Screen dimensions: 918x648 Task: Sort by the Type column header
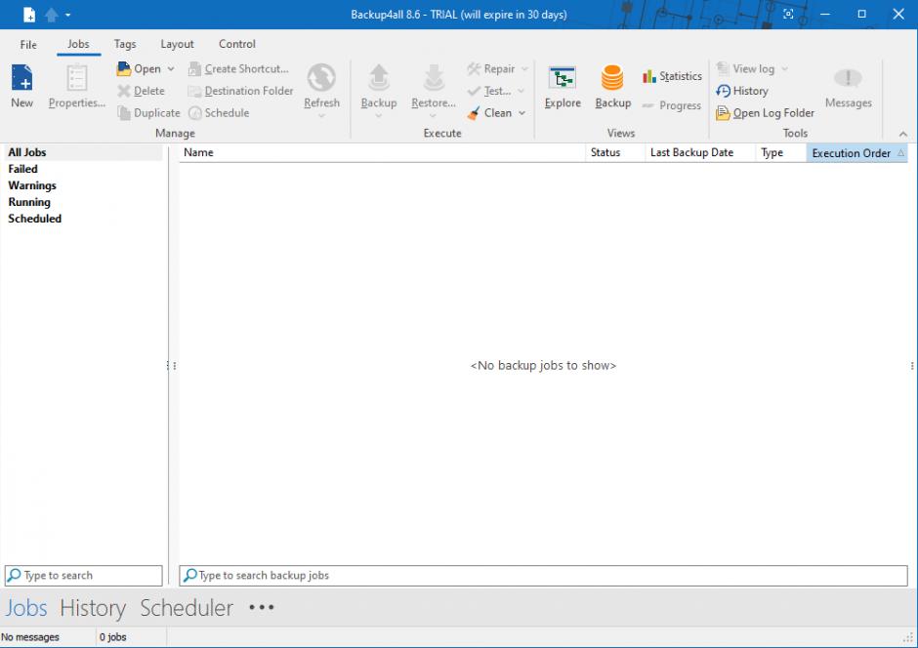coord(781,152)
